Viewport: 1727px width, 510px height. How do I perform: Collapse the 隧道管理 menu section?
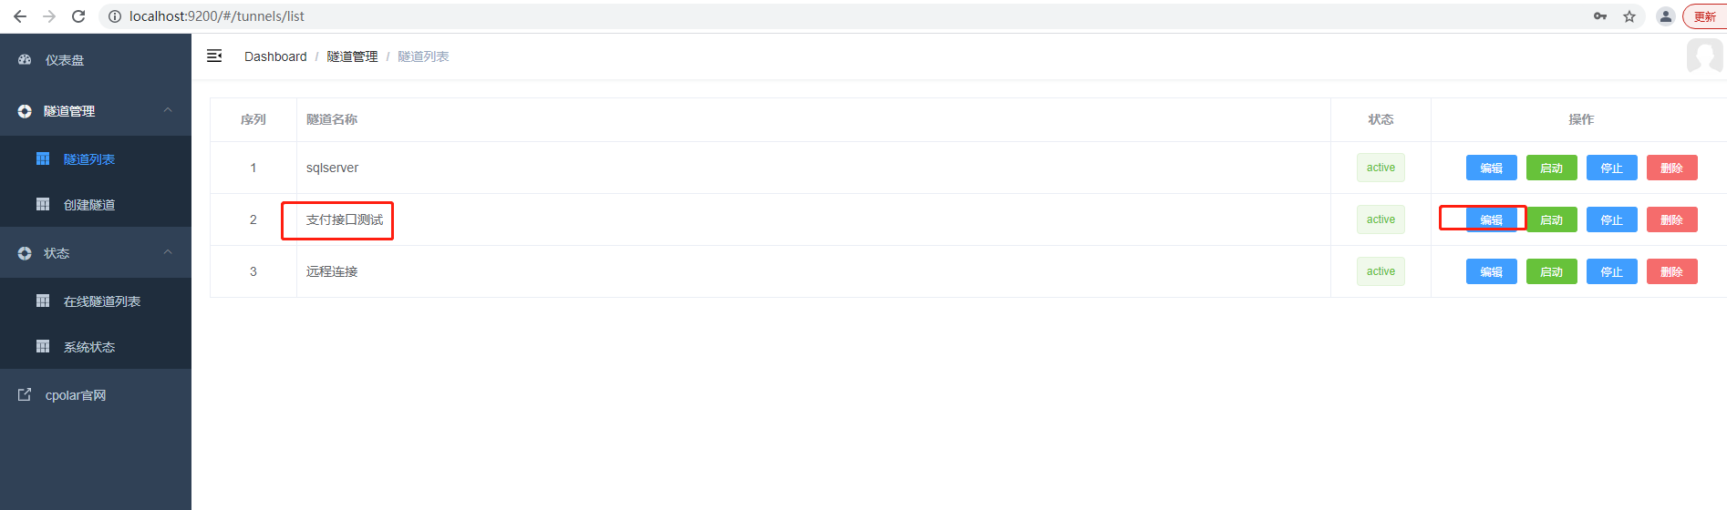168,110
